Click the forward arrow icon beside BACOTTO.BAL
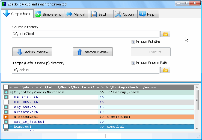Screen dimensions: 202x140 pyautogui.click(x=6, y=97)
